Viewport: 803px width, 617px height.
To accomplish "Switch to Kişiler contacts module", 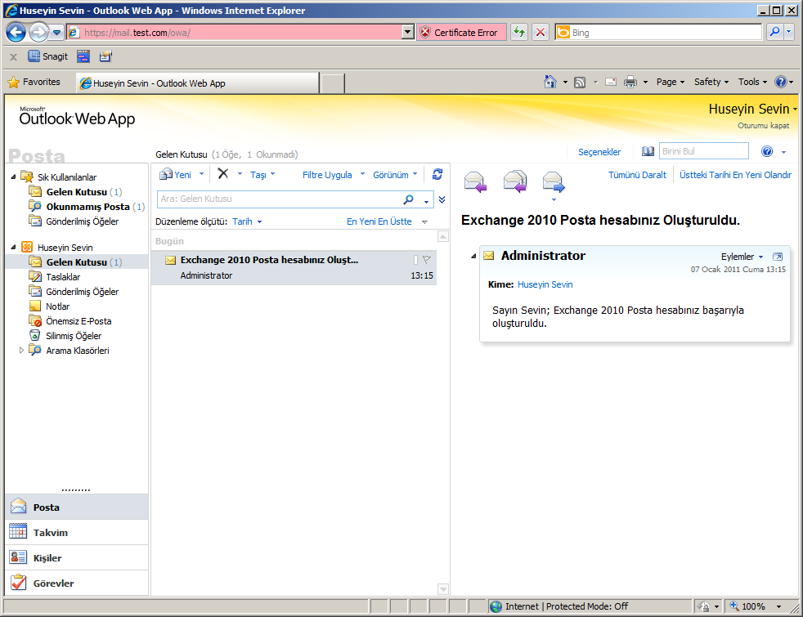I will [x=77, y=557].
